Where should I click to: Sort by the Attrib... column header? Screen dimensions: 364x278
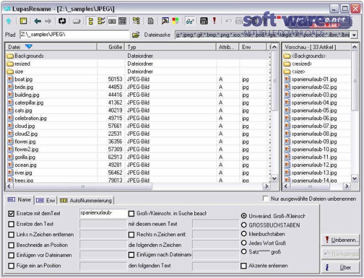pyautogui.click(x=228, y=47)
